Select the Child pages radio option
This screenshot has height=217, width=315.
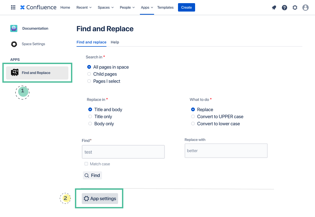tap(89, 74)
